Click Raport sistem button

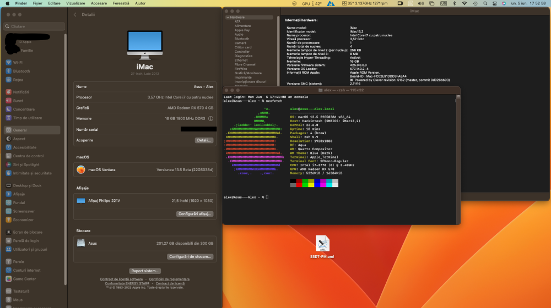(x=145, y=271)
